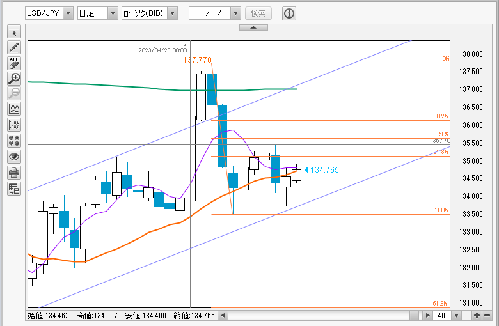This screenshot has height=326, width=499.
Task: Click the 終値:134.765 close value
Action: click(x=194, y=316)
